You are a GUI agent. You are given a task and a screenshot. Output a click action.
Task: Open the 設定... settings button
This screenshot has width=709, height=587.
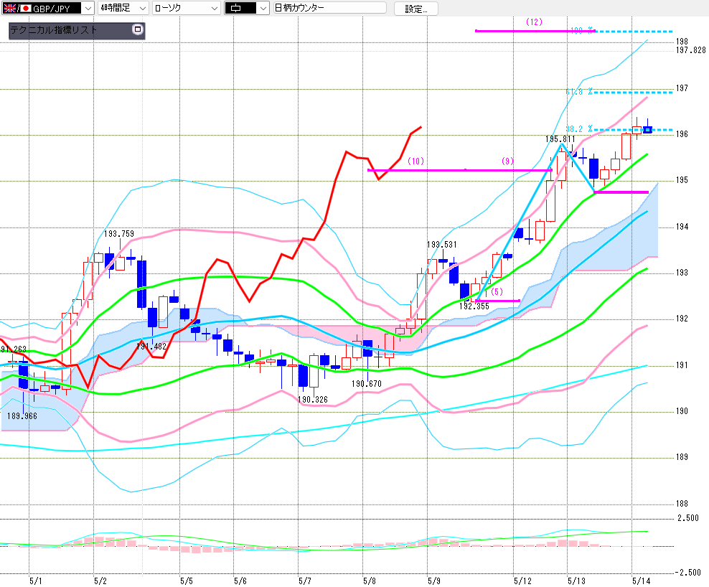pyautogui.click(x=416, y=9)
